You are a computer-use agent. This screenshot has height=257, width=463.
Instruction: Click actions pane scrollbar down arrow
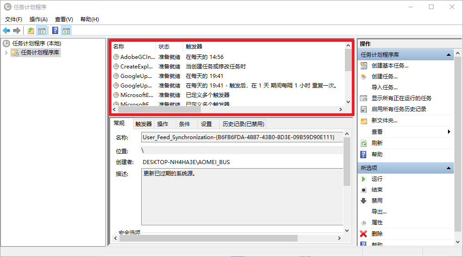[458, 242]
